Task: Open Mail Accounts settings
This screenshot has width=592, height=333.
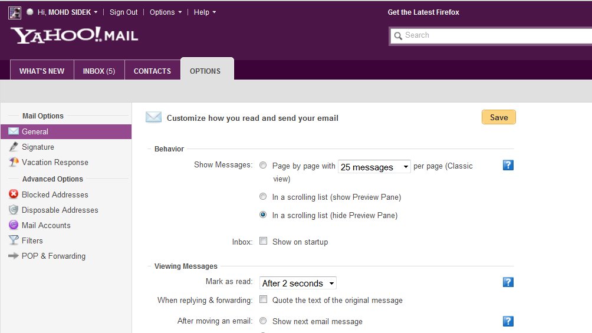Action: (46, 225)
